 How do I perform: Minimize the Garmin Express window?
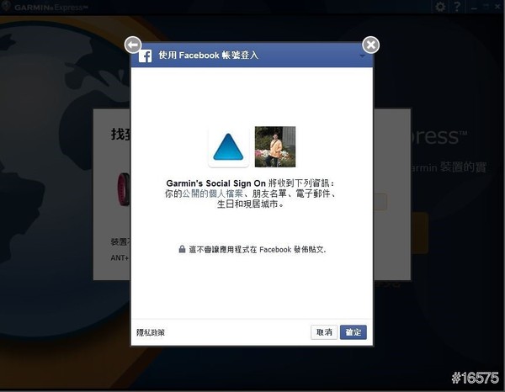click(x=474, y=8)
